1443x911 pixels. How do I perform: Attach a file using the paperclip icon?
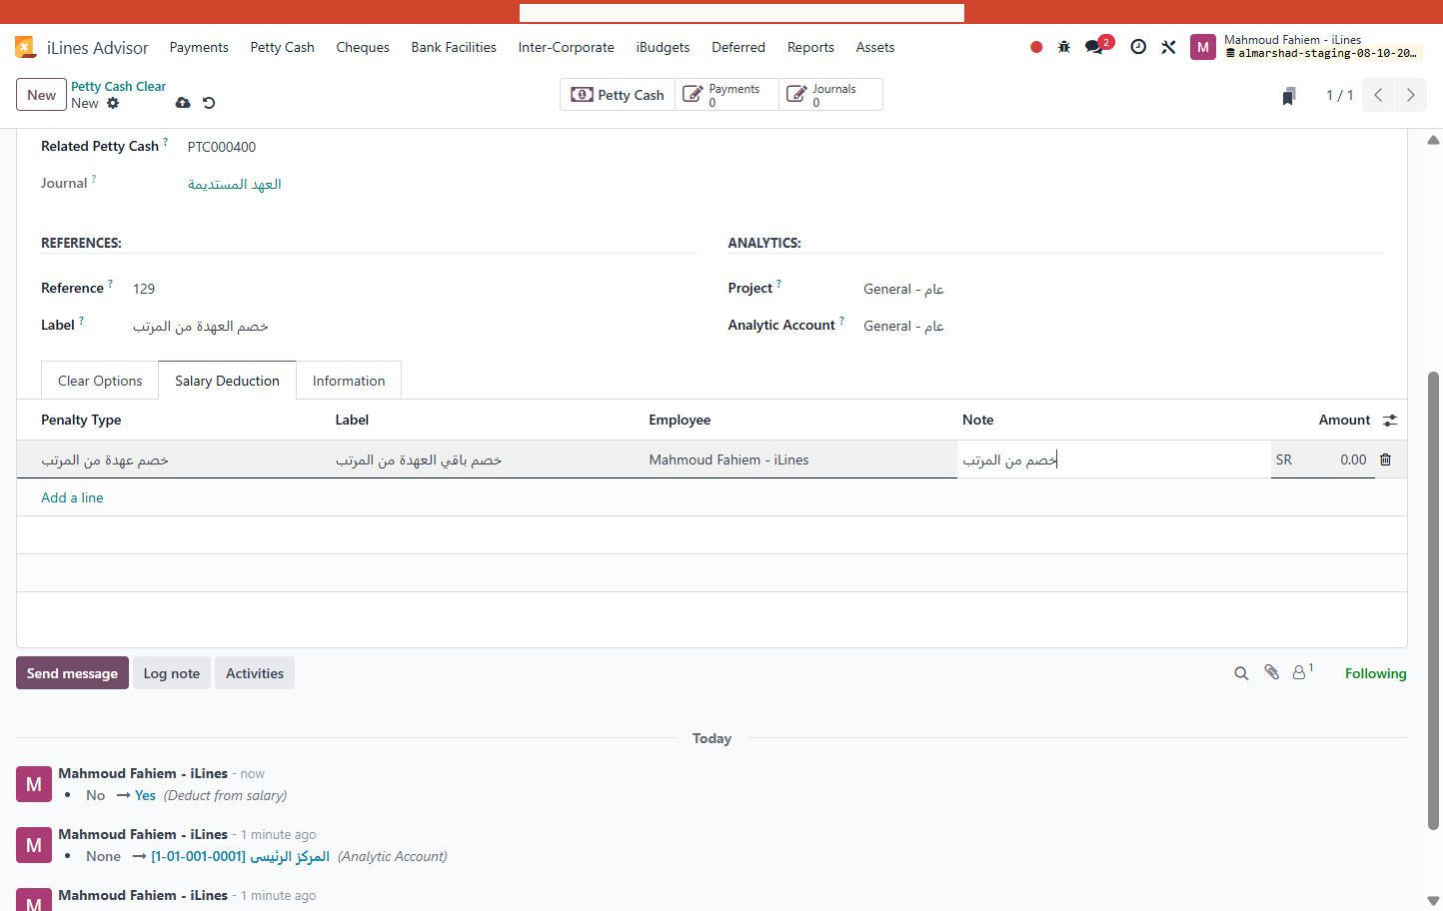point(1271,672)
